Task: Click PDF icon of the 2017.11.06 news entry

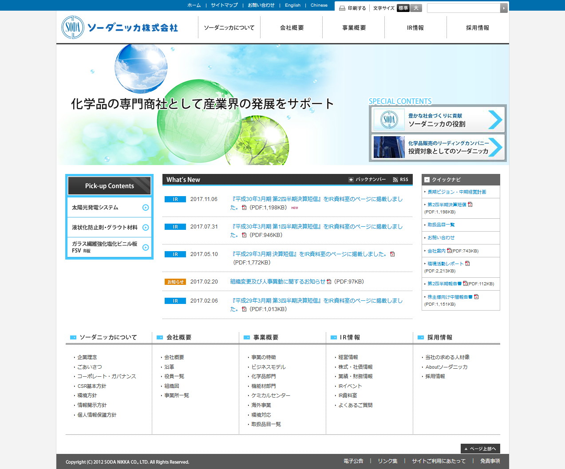Action: [x=244, y=208]
